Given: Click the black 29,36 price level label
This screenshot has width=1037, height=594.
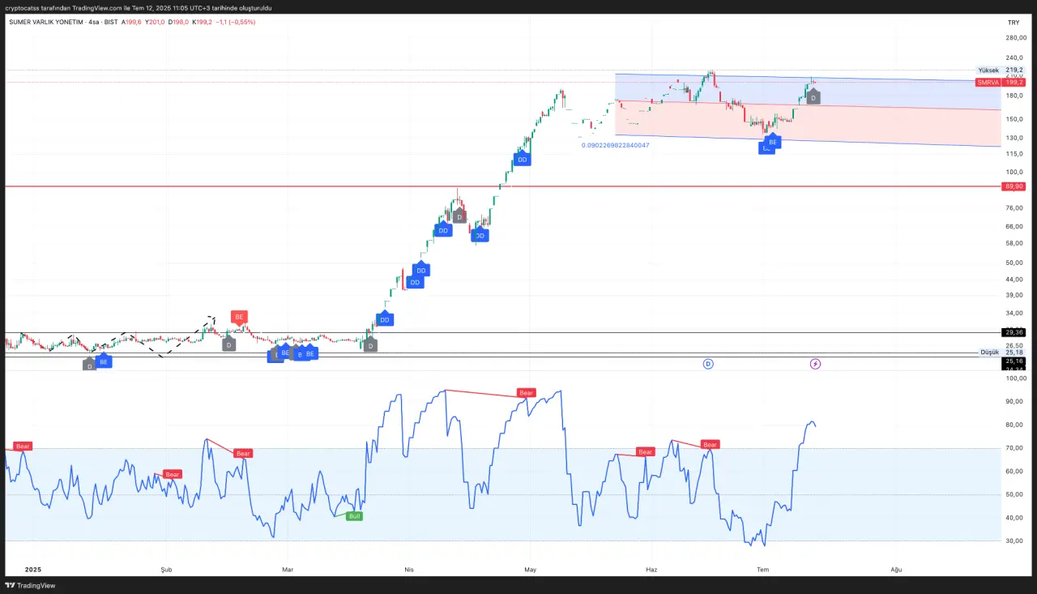Looking at the screenshot, I should click(x=1014, y=332).
